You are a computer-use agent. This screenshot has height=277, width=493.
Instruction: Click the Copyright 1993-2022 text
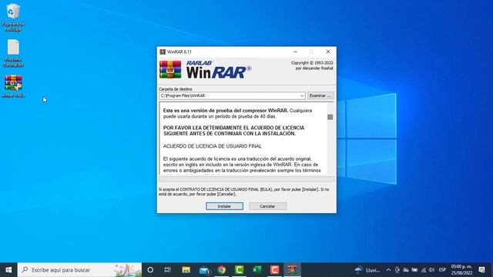pos(312,63)
